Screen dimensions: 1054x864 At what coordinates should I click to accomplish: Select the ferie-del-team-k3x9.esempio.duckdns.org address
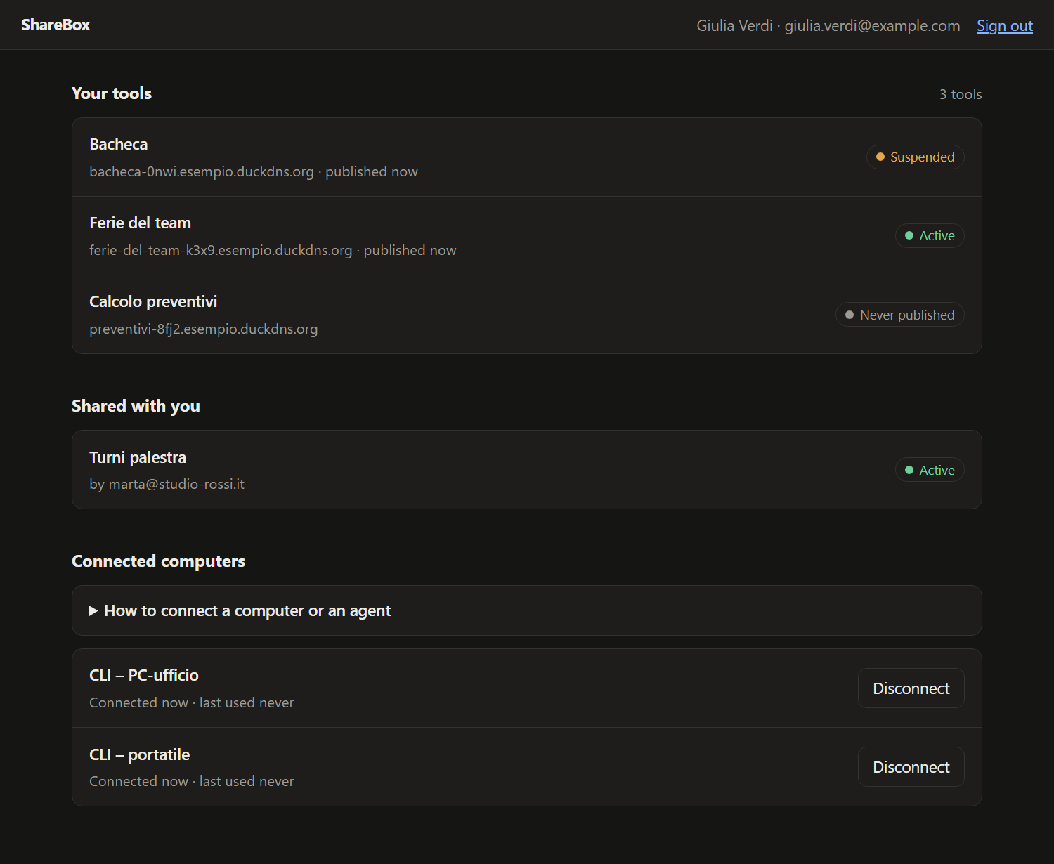pyautogui.click(x=221, y=250)
